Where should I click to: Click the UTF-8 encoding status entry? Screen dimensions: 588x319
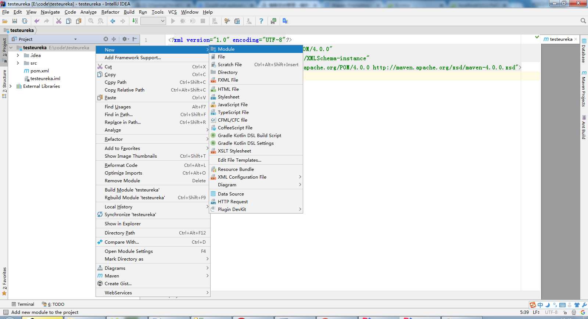551,312
